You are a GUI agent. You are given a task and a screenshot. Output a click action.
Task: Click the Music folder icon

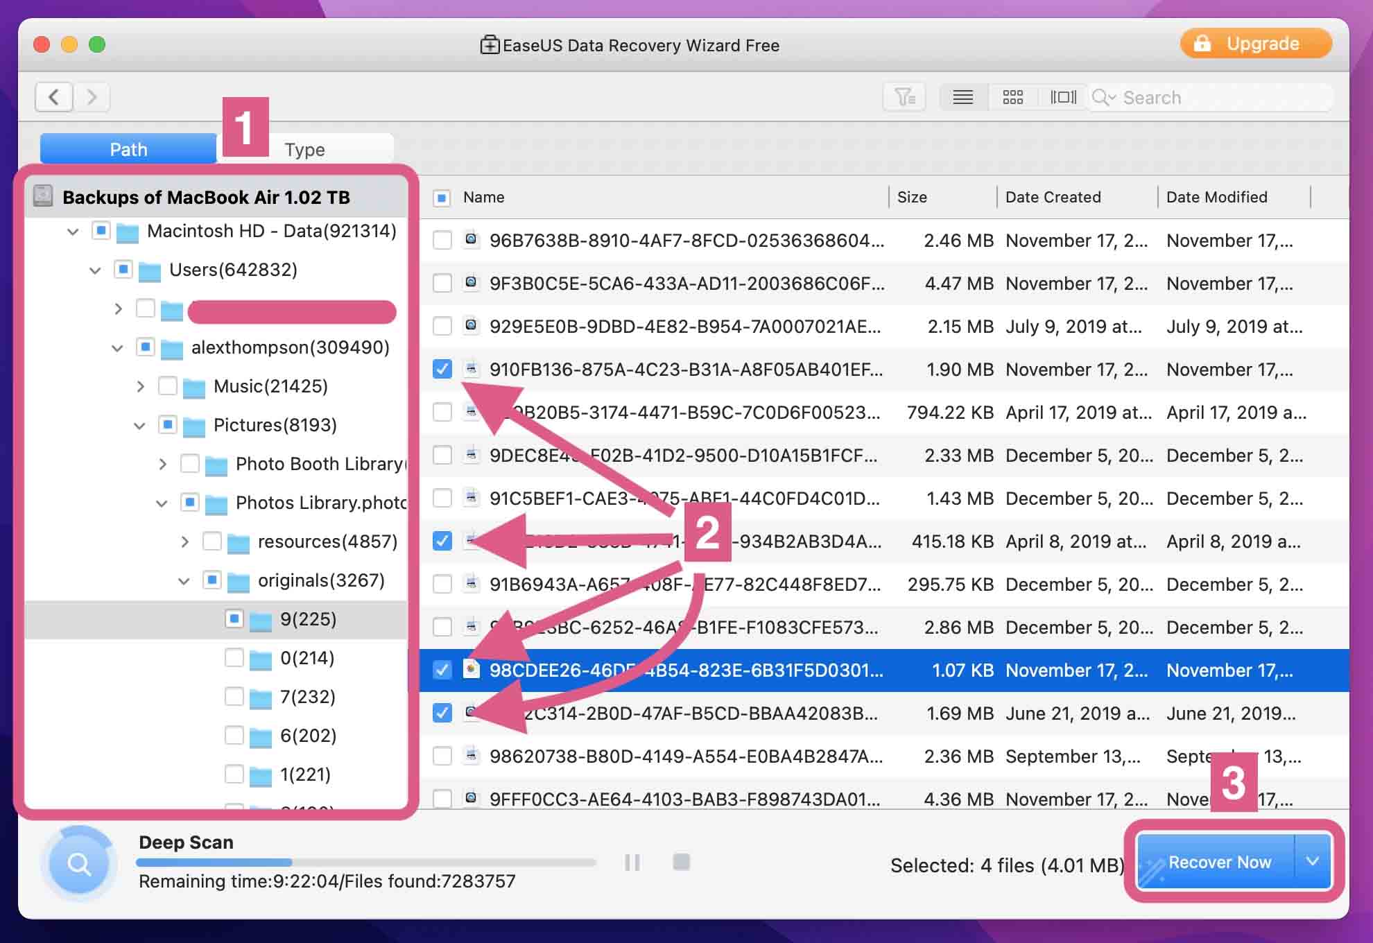[194, 388]
